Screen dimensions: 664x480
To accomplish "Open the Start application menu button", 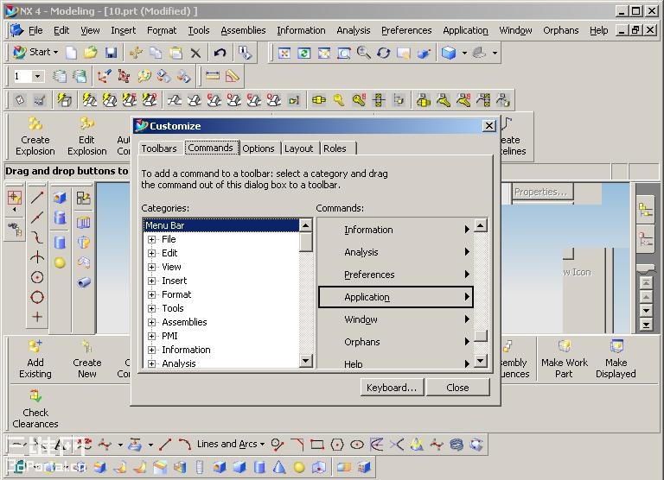I will point(35,52).
